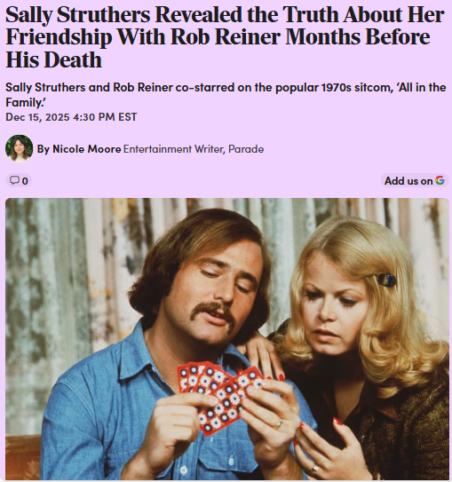Click the comment count showing 0

pyautogui.click(x=25, y=181)
